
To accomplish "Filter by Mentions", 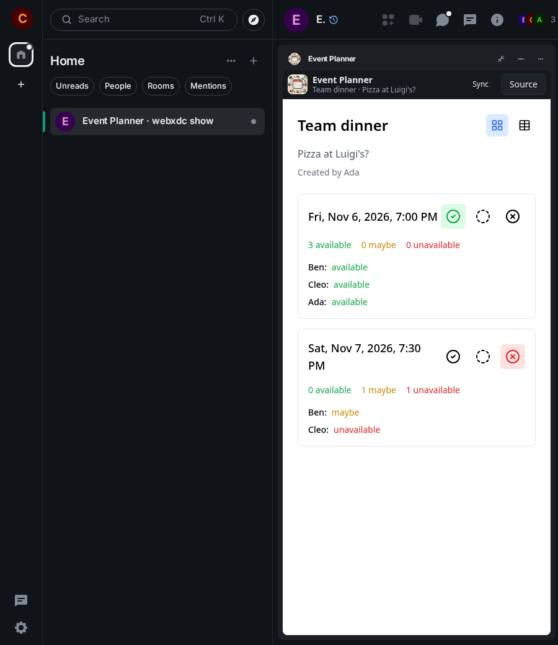I will click(x=208, y=86).
